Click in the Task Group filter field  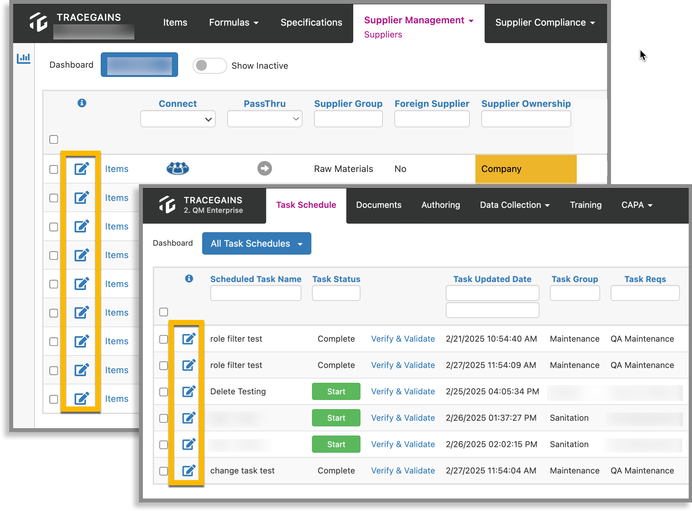(x=575, y=293)
